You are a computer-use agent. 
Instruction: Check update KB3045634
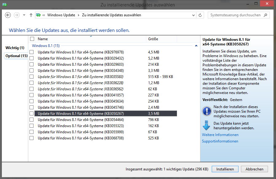tap(32, 101)
